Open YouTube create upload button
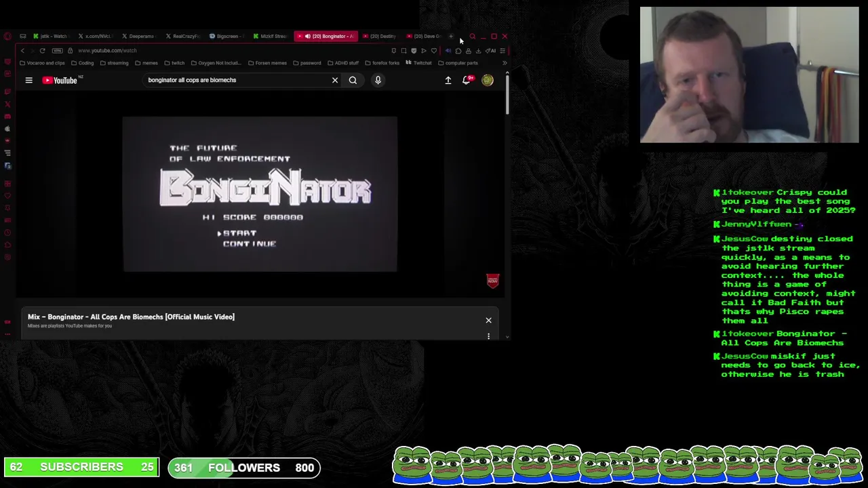Viewport: 868px width, 488px height. click(x=448, y=80)
